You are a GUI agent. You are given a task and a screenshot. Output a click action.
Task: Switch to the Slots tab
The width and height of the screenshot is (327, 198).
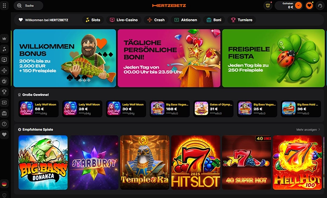pos(93,20)
